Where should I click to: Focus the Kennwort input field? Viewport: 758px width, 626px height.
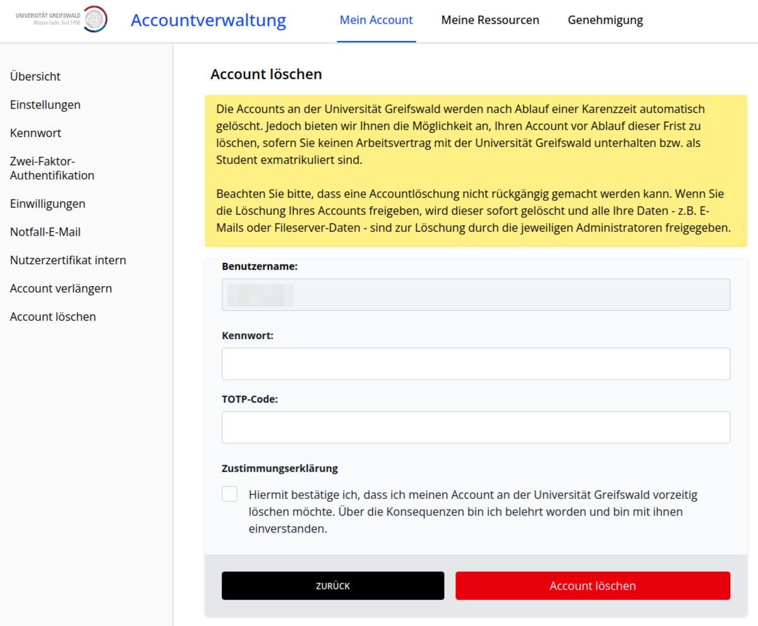pyautogui.click(x=476, y=364)
